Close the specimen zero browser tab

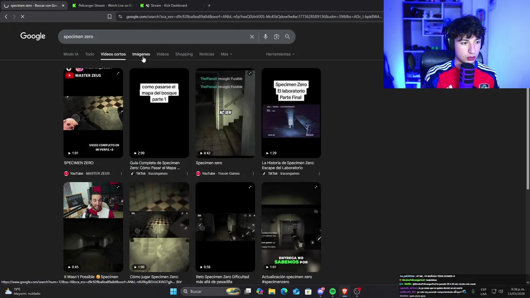pyautogui.click(x=63, y=5)
